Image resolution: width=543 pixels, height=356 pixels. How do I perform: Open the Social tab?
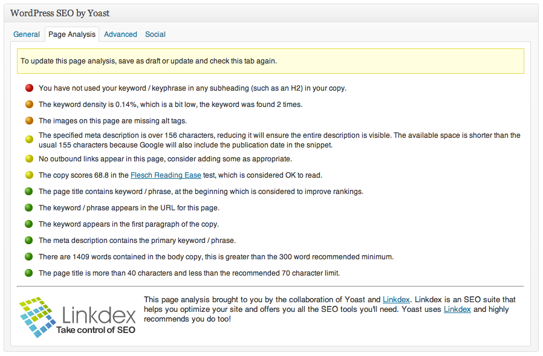(155, 34)
